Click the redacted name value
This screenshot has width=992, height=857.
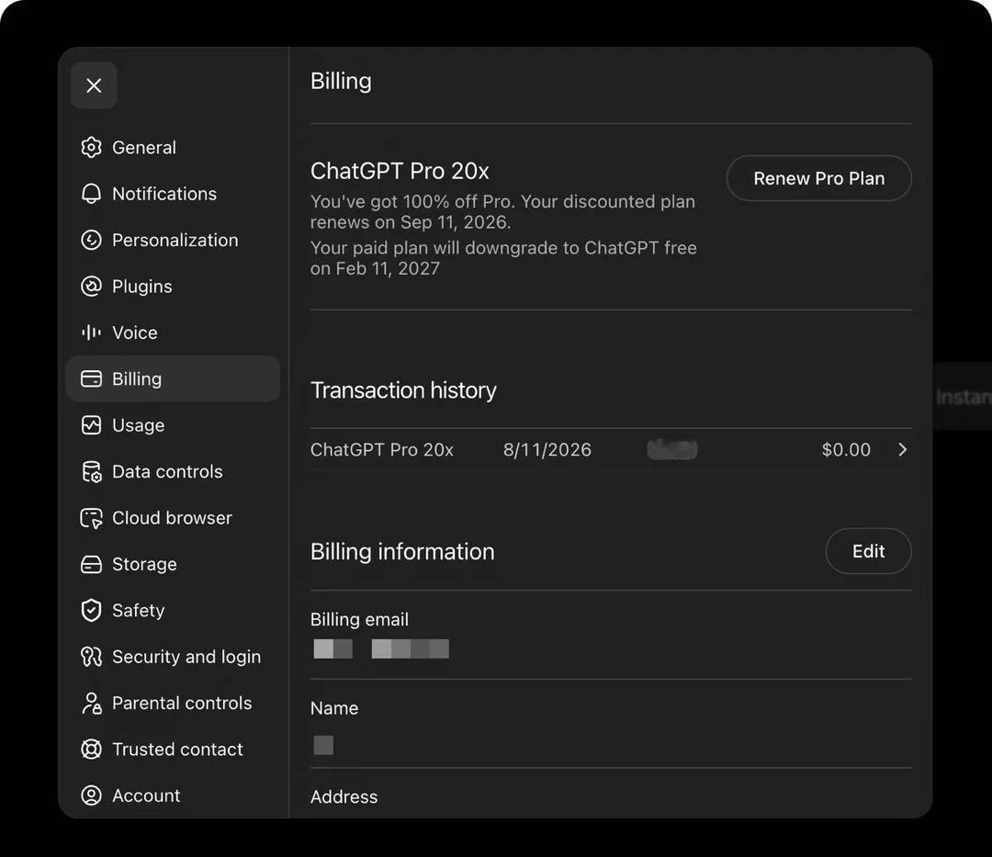click(323, 745)
